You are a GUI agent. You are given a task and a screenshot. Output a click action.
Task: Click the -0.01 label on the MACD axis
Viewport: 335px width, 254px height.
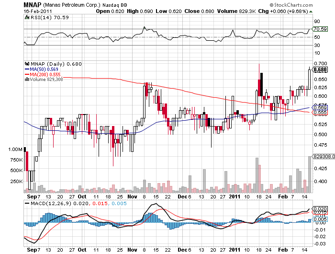[x=320, y=230]
